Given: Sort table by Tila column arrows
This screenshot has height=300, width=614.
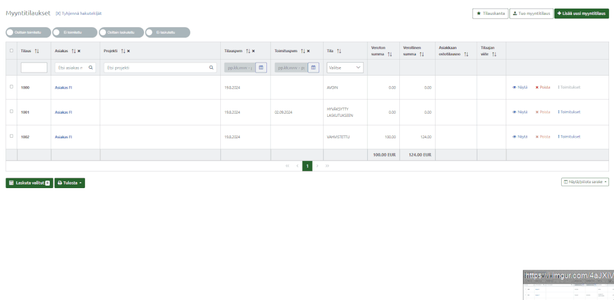Looking at the screenshot, I should (339, 51).
